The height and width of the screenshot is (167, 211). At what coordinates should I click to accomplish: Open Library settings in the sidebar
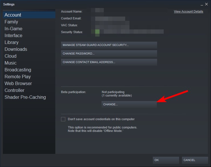[11, 43]
